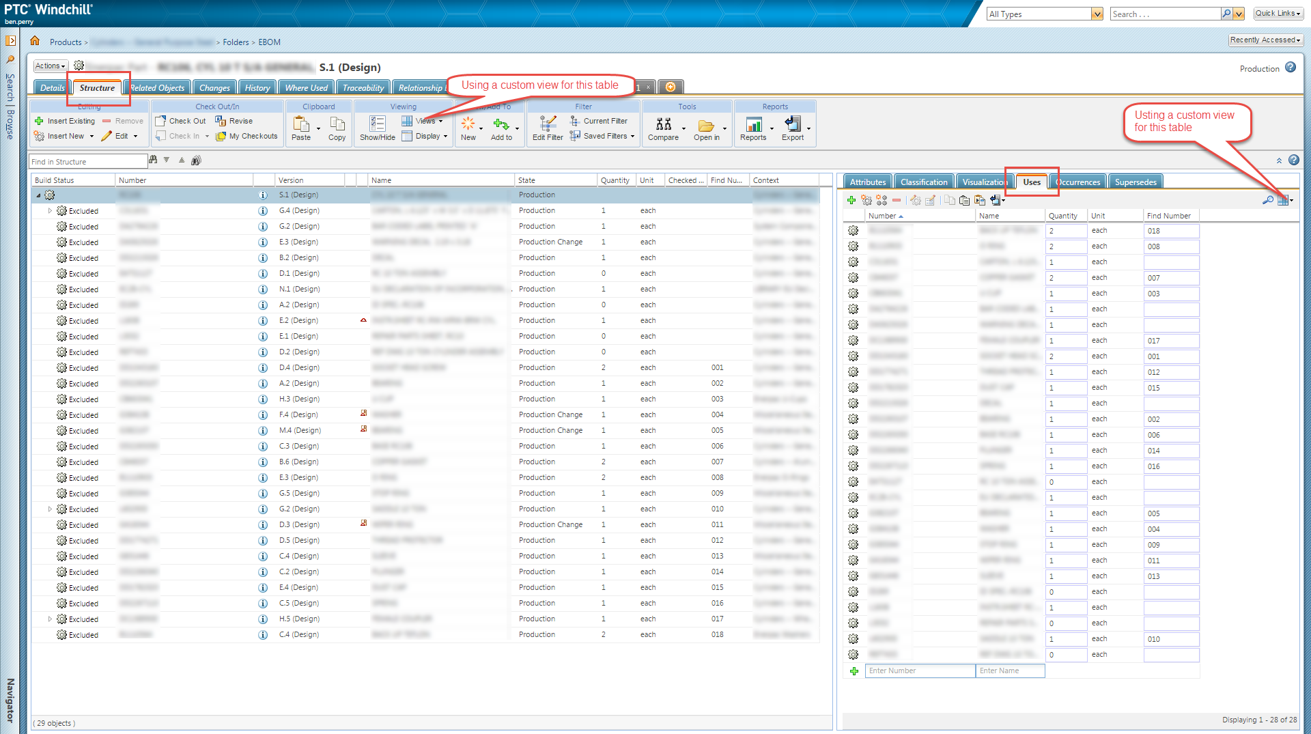Click Insert Existing in the Editing group
The image size is (1311, 734).
click(x=65, y=121)
